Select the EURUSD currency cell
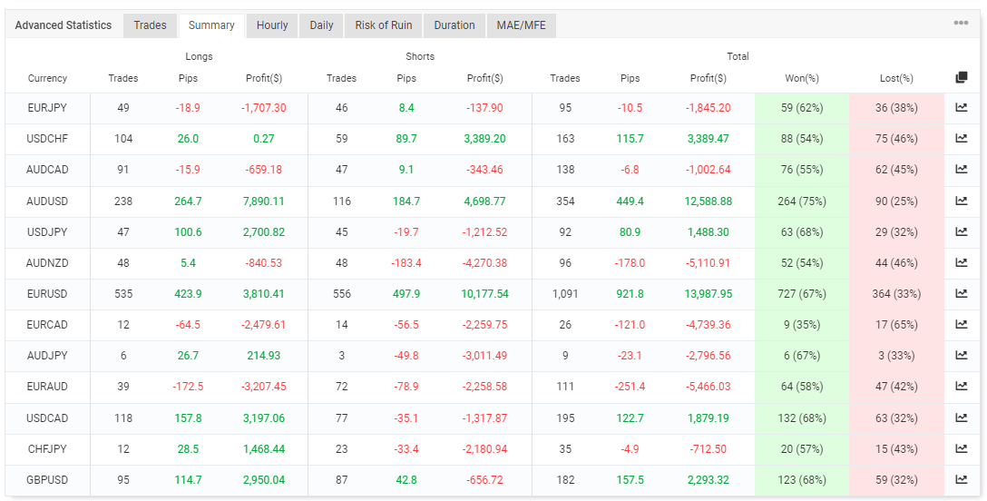Viewport: 987px width, 501px height. click(47, 294)
